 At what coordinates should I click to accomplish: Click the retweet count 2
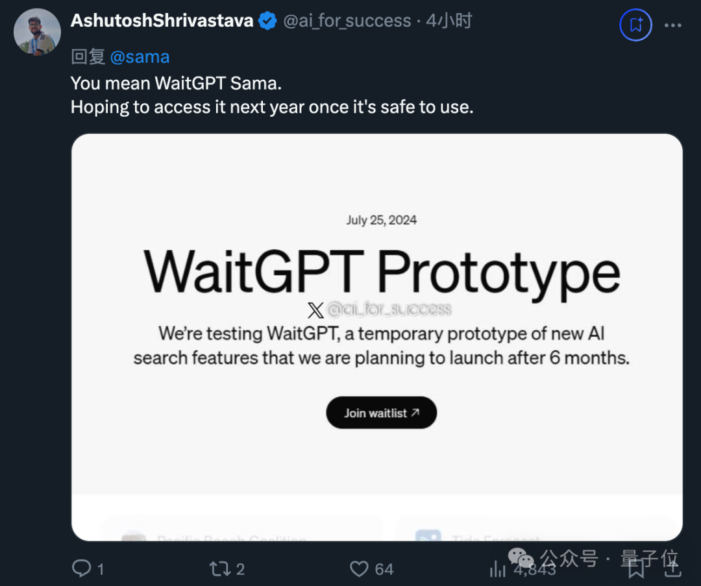pyautogui.click(x=240, y=569)
